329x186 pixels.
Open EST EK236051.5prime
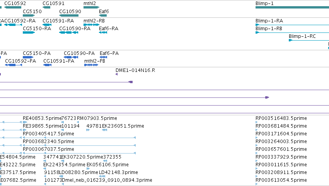point(123,126)
